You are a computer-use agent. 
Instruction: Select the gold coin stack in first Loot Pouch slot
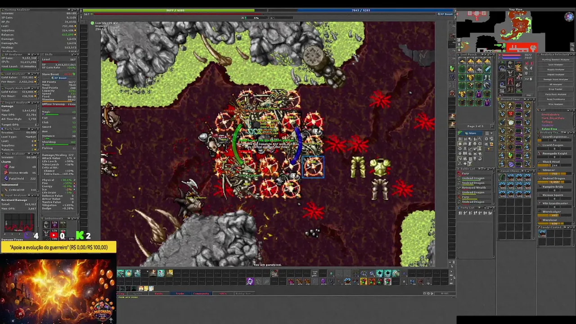(x=462, y=61)
